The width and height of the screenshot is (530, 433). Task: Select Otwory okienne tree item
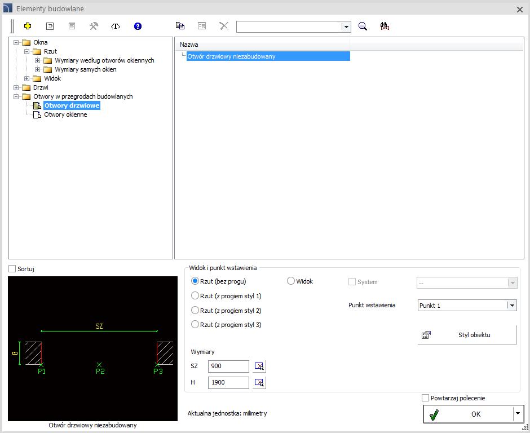pyautogui.click(x=65, y=114)
